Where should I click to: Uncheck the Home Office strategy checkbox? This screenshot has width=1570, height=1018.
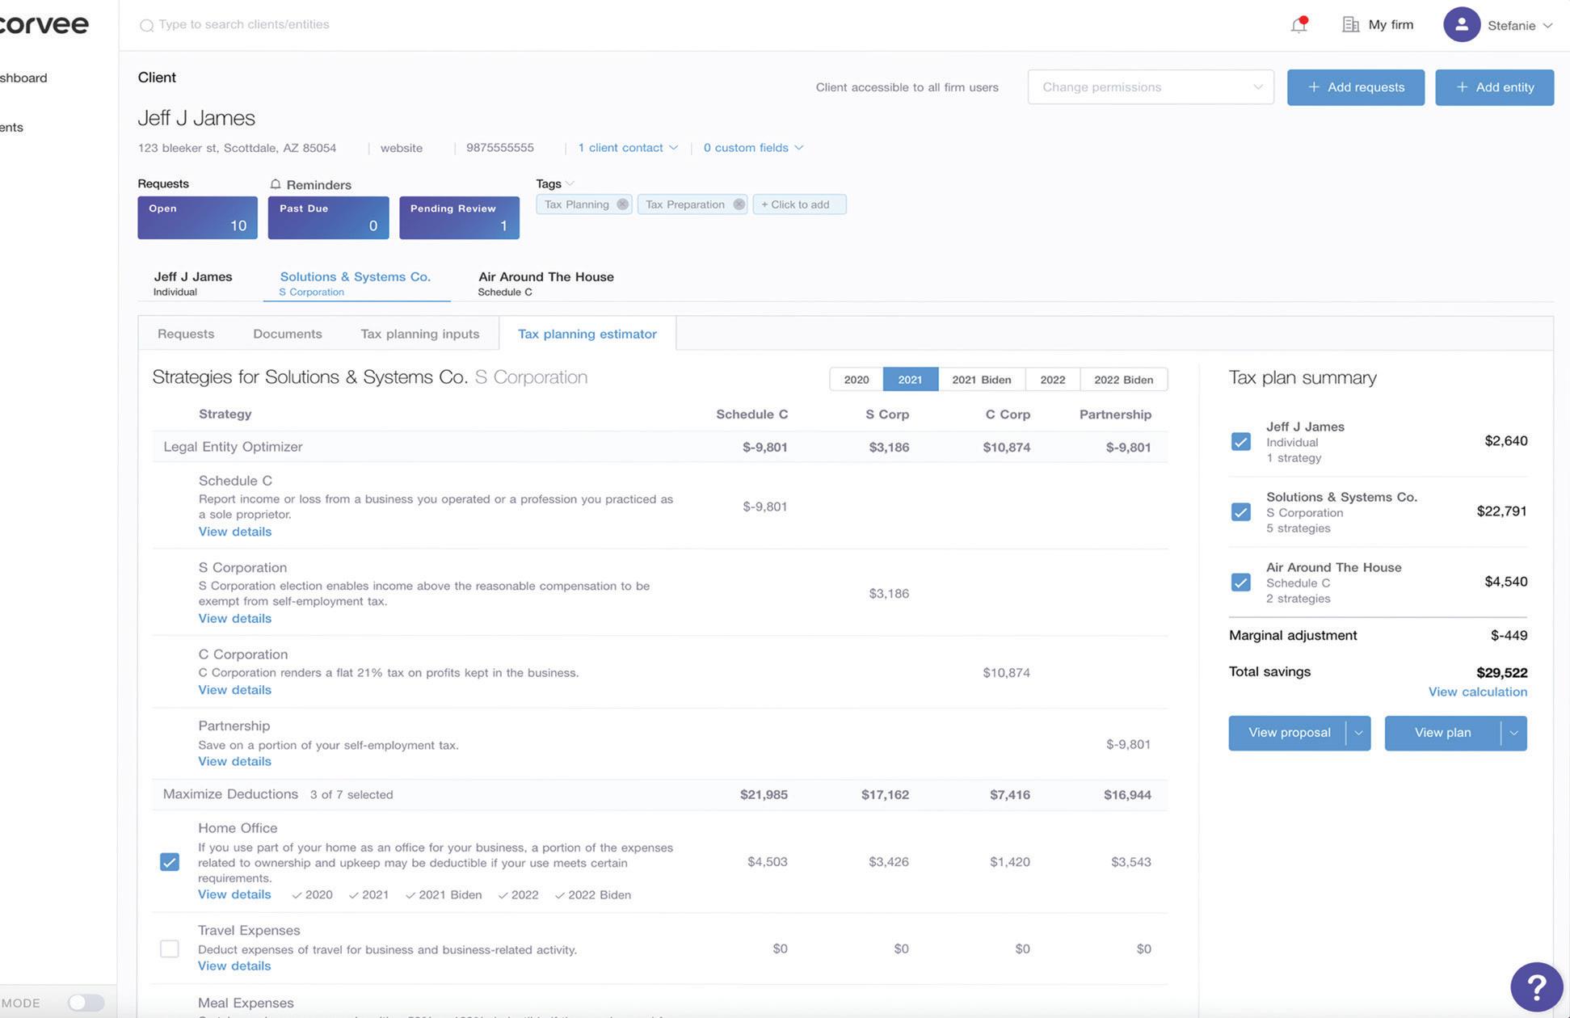pos(170,862)
